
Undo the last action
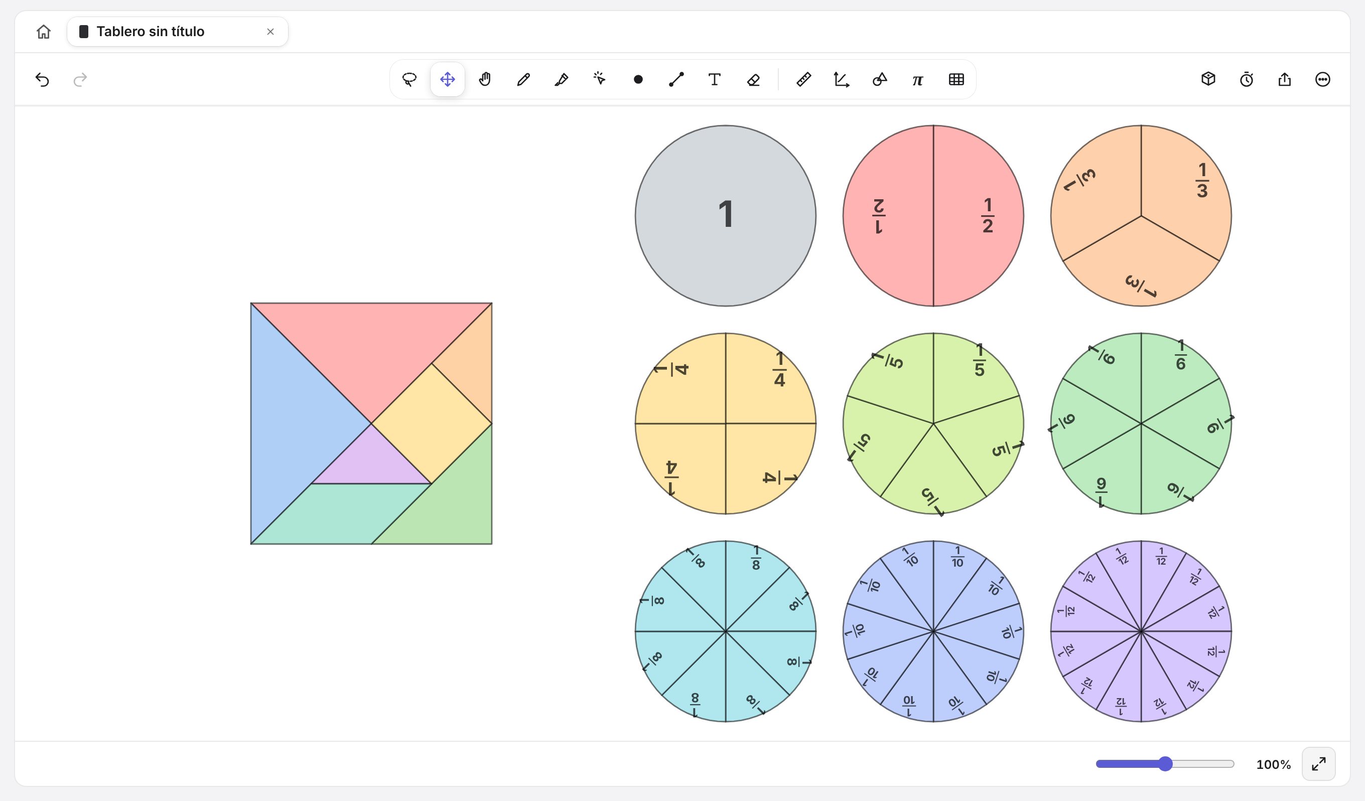pos(42,80)
